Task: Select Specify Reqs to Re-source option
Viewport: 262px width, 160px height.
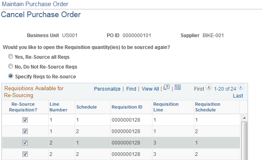Action: pyautogui.click(x=11, y=76)
